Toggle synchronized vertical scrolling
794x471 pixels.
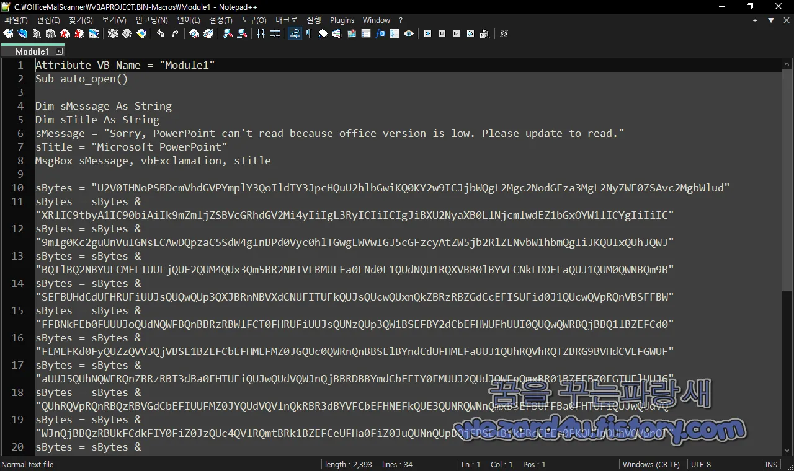(x=261, y=33)
